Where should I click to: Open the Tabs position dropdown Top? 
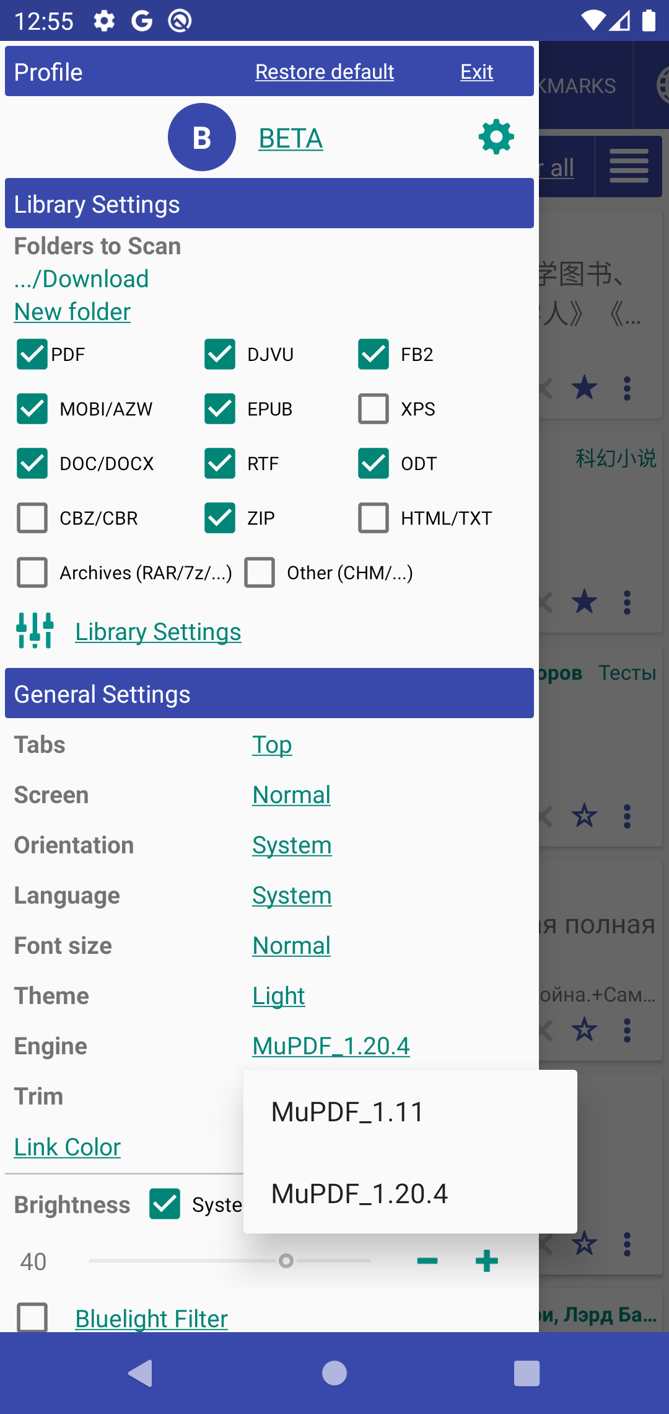click(x=272, y=745)
